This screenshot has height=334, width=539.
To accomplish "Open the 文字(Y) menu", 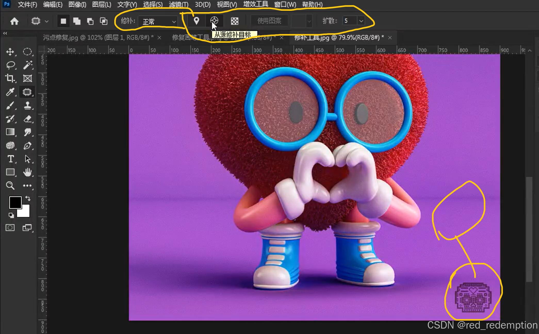I will (x=127, y=4).
